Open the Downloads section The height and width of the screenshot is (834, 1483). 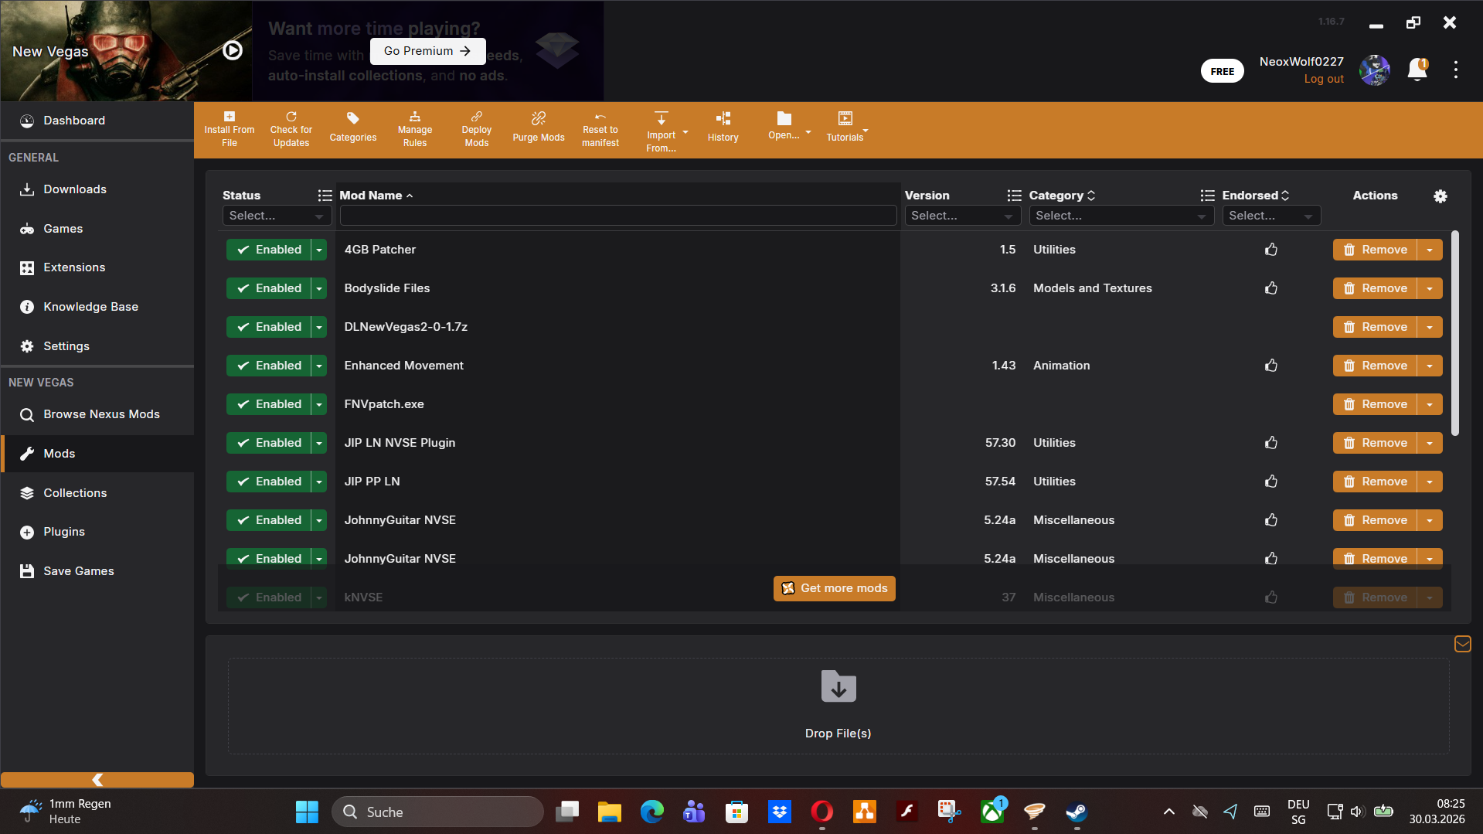(x=97, y=189)
